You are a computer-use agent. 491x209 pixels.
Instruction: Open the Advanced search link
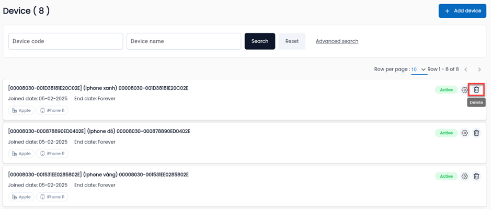pos(337,41)
